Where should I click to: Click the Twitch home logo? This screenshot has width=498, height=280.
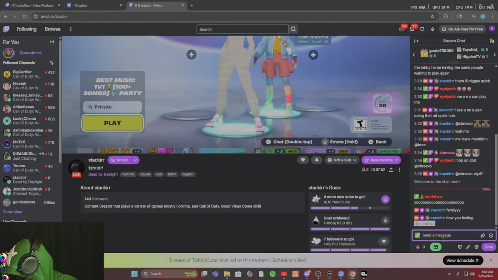pyautogui.click(x=6, y=29)
